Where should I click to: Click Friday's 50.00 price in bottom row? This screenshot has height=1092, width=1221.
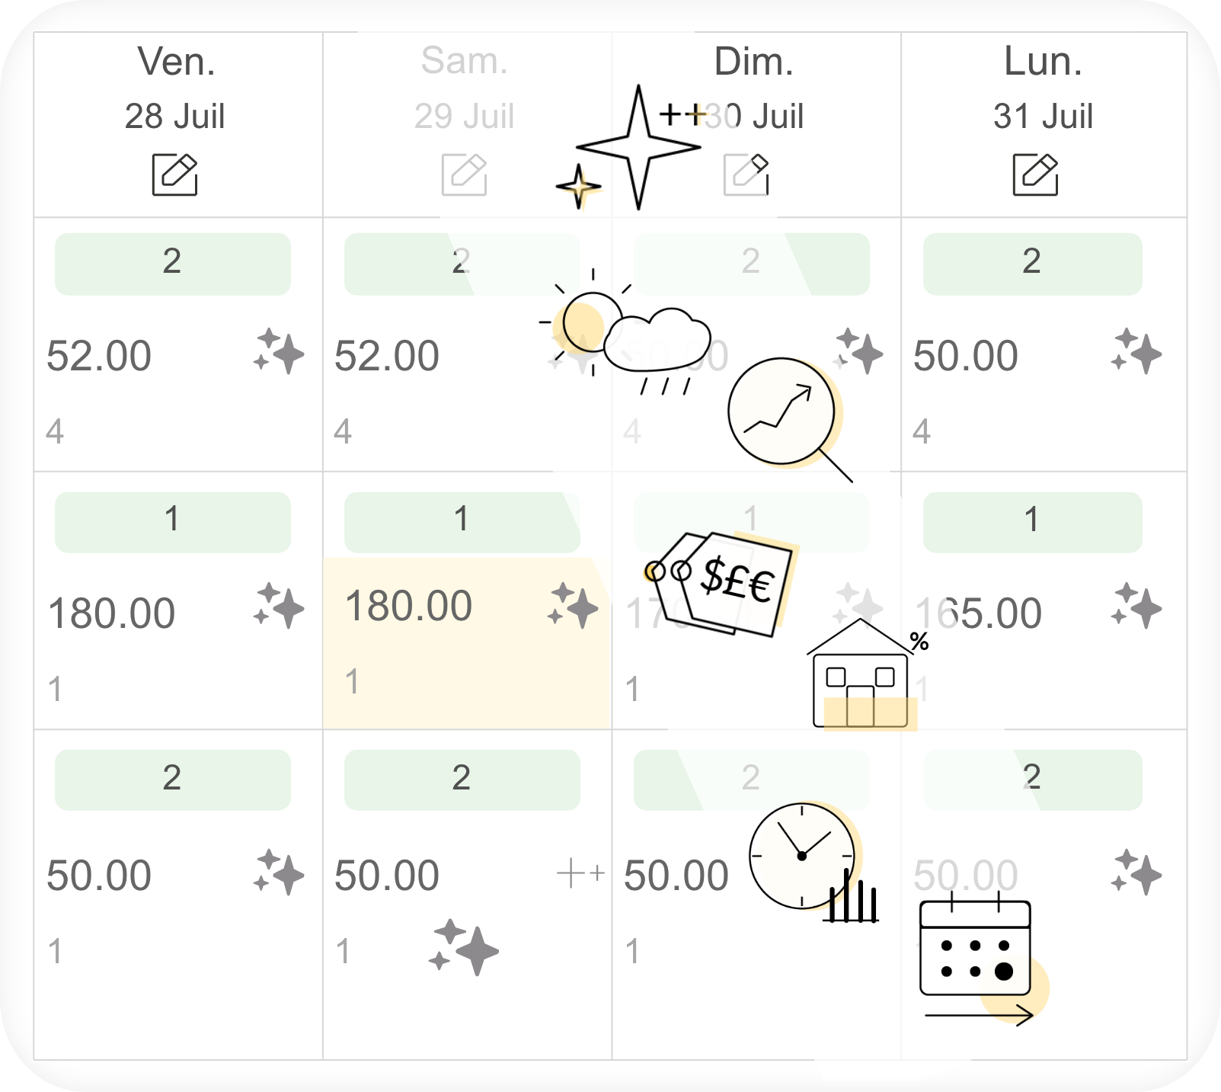pyautogui.click(x=99, y=875)
